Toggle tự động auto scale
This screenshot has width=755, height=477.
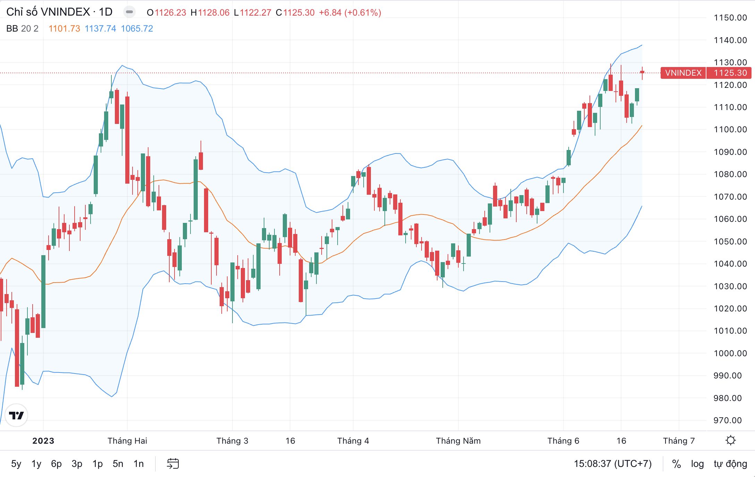[730, 464]
